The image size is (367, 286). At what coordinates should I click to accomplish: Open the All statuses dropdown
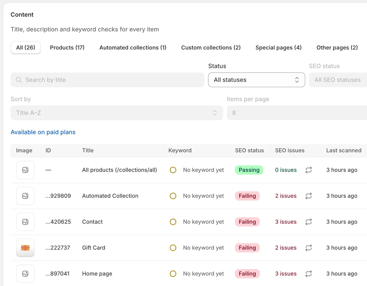tap(256, 80)
